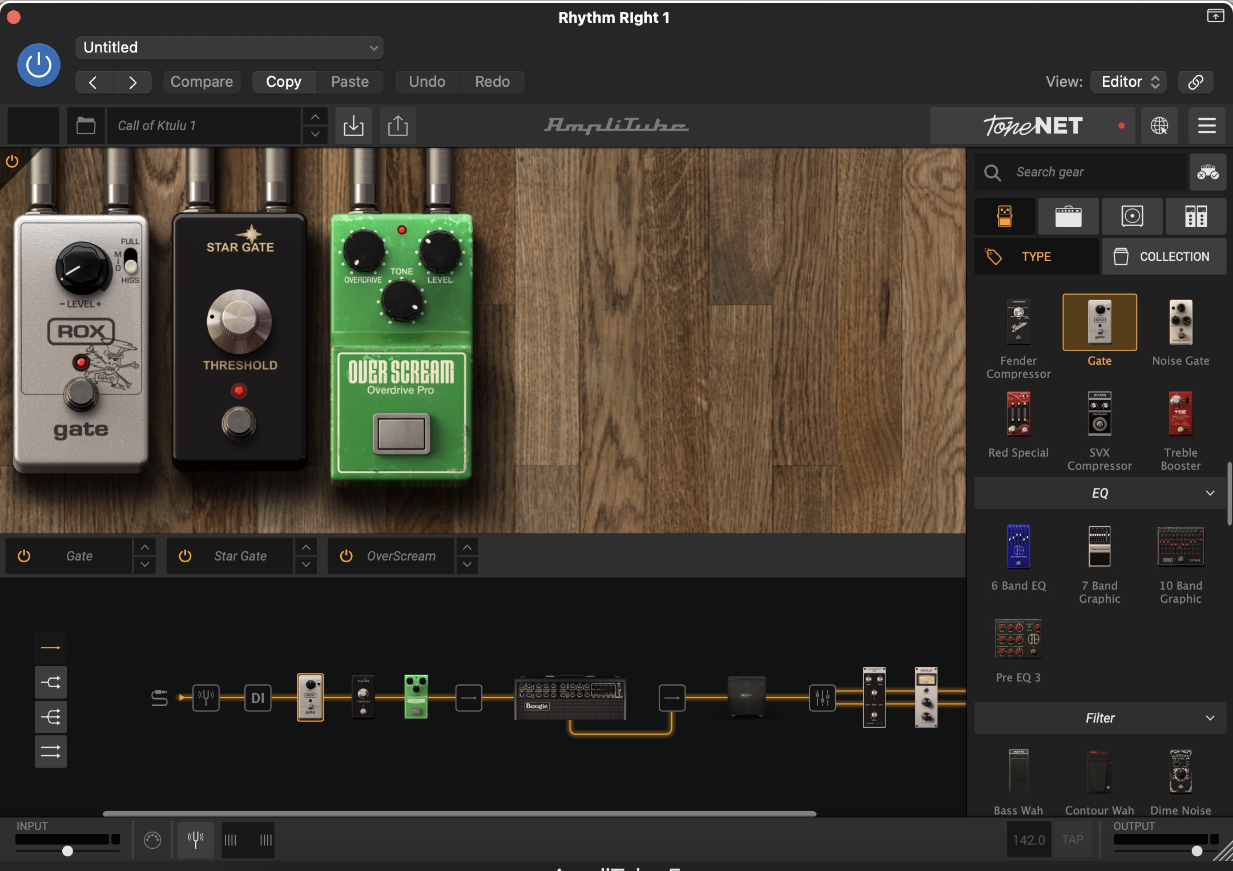Select the TYPE tab
This screenshot has width=1233, height=871.
[x=1036, y=257]
